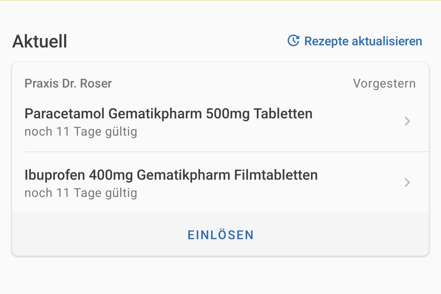
Task: Tap the word 'Ibuprofen' in the second prescription
Action: 55,175
